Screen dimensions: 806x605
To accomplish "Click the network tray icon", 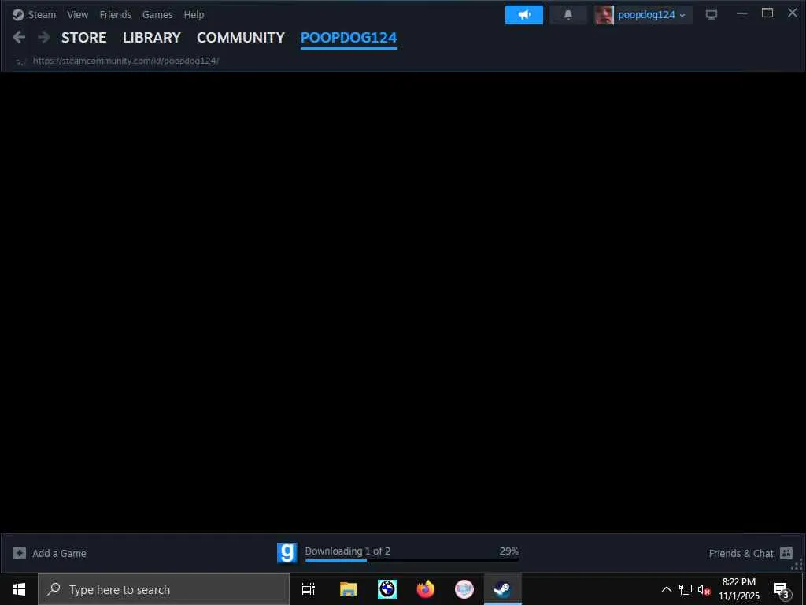I will tap(686, 589).
